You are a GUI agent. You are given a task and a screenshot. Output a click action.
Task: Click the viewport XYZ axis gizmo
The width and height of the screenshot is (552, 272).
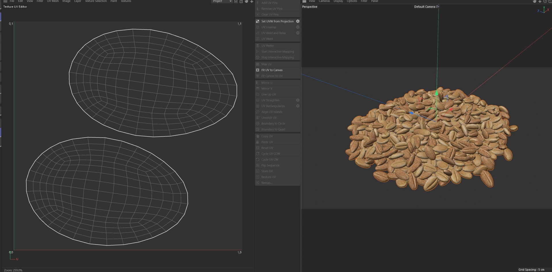pos(543,10)
